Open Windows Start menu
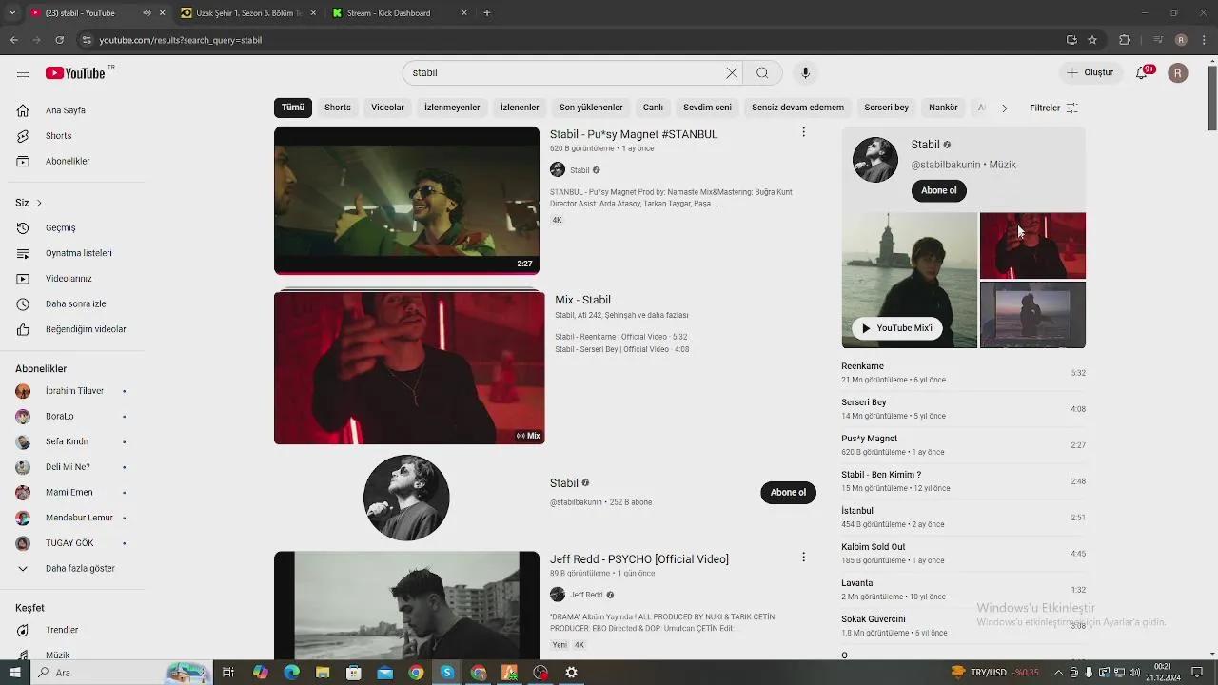The image size is (1218, 685). pyautogui.click(x=15, y=673)
